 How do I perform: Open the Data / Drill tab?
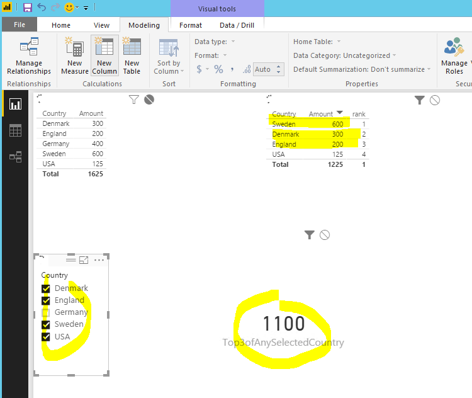[237, 25]
